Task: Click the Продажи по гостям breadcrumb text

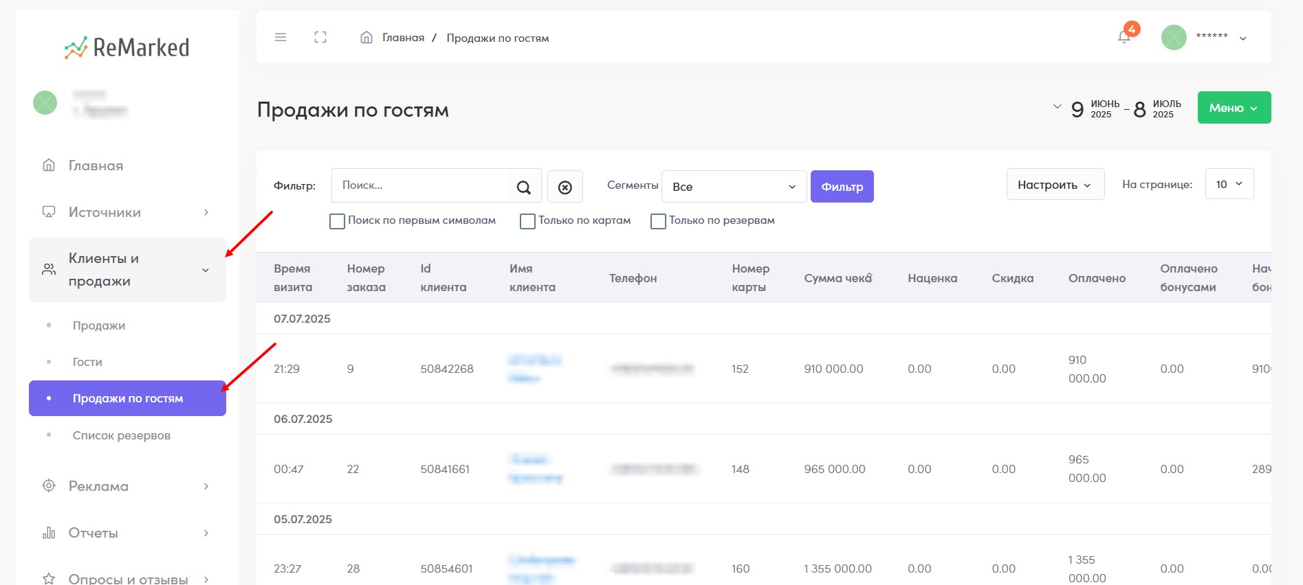Action: tap(498, 38)
